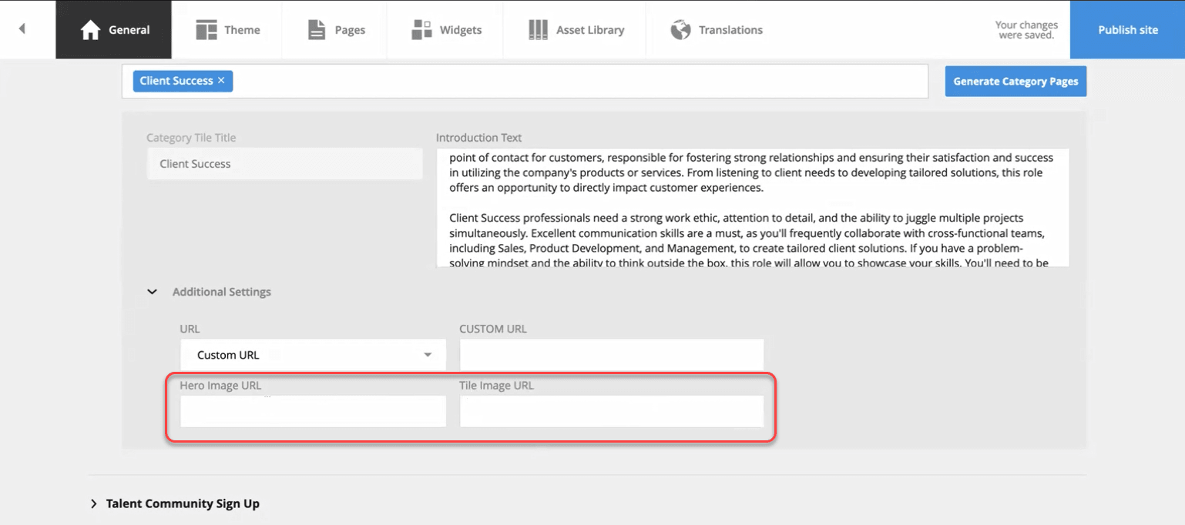
Task: Click the back arrow icon
Action: pos(22,29)
